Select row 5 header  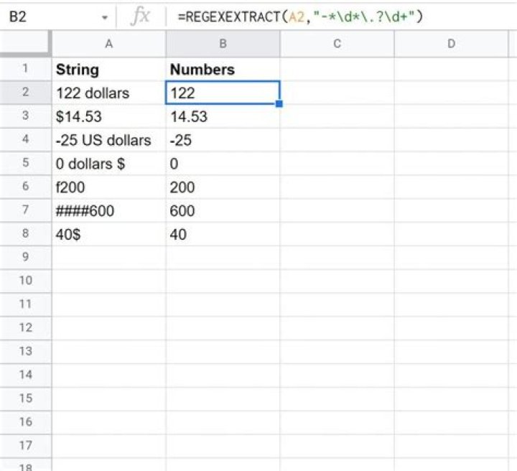25,163
